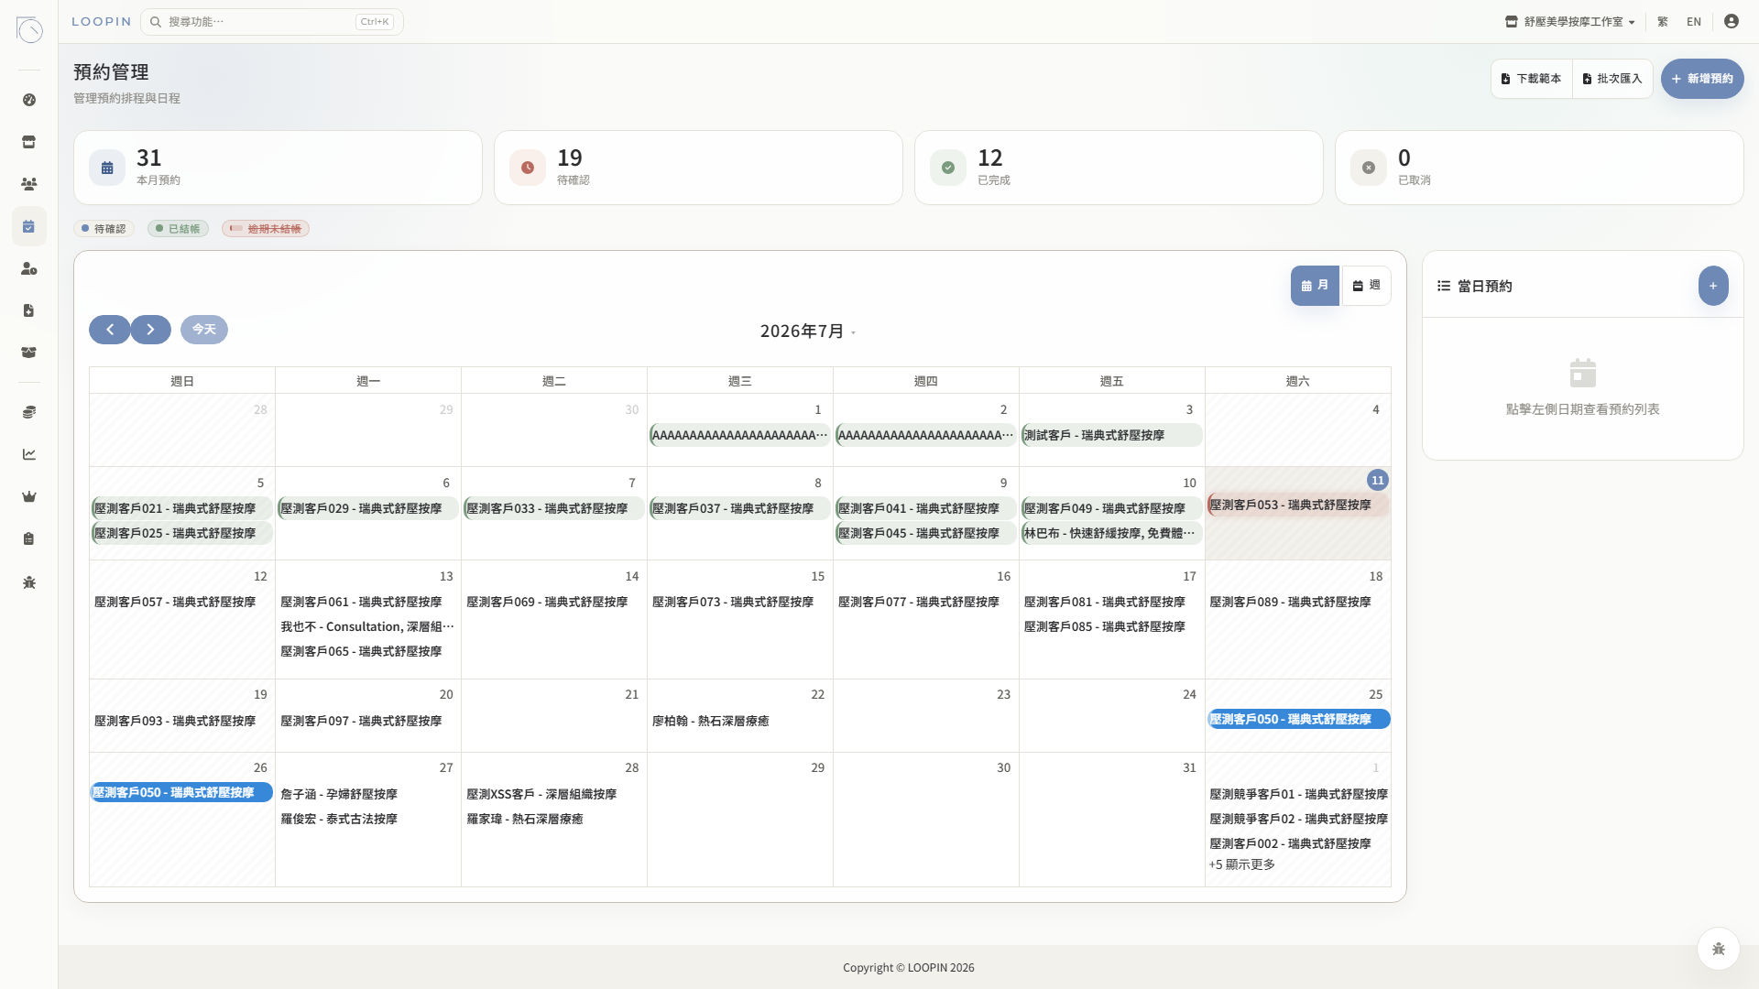Open the user account avatar icon
The width and height of the screenshot is (1759, 989).
(1731, 21)
